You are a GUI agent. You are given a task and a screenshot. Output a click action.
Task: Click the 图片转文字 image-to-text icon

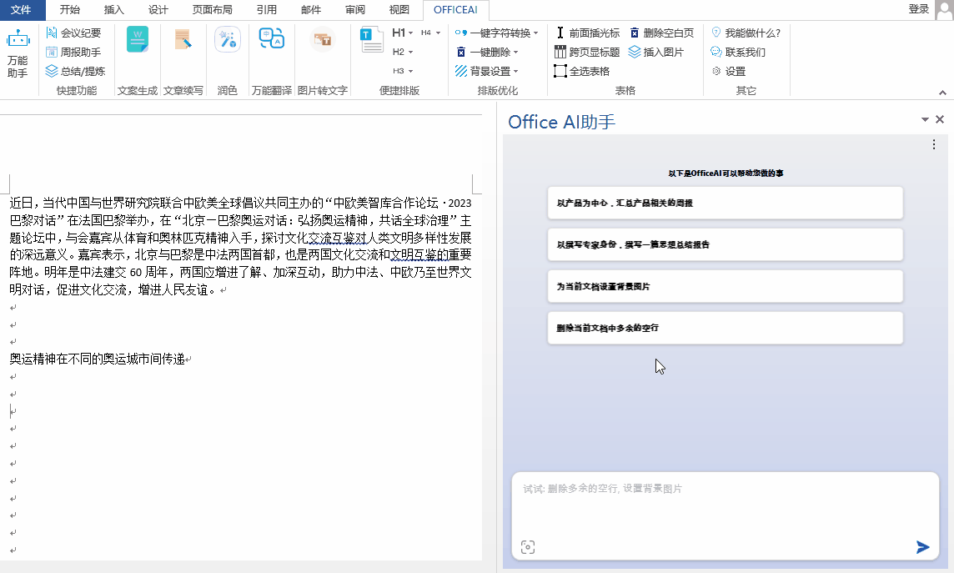[322, 40]
